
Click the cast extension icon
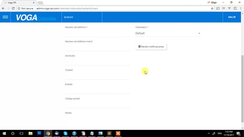coord(218,8)
